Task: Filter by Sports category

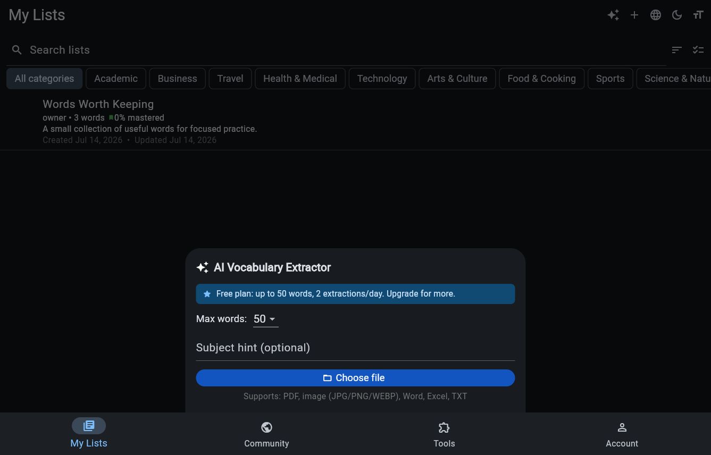Action: (x=610, y=79)
